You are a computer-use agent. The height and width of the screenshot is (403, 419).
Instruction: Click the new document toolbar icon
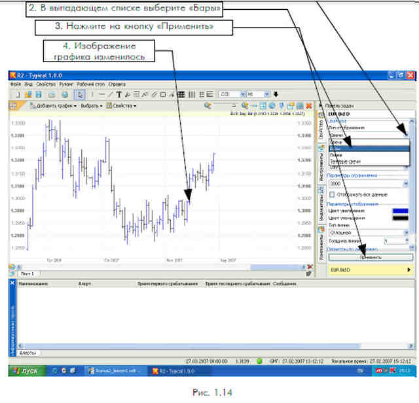18,95
